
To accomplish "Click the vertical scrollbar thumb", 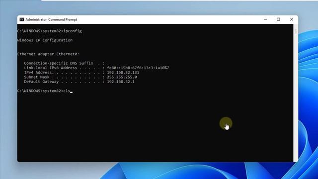I will (296, 31).
